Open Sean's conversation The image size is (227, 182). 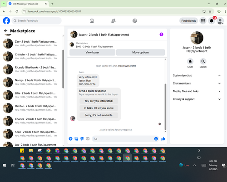(x=31, y=134)
